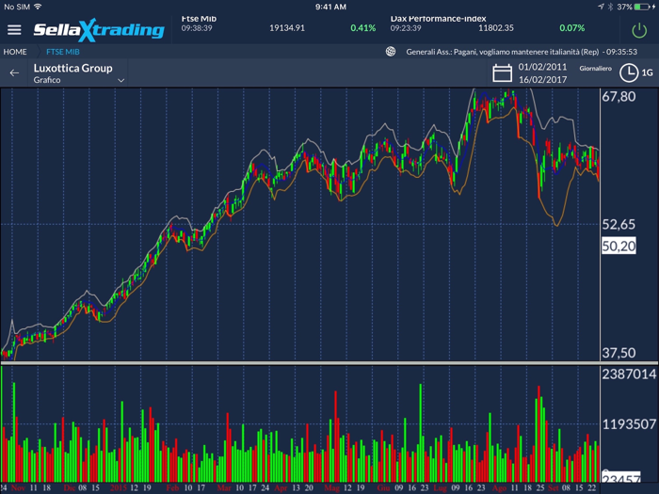Tap the 52,65 price axis label
This screenshot has height=494, width=659.
coord(619,224)
